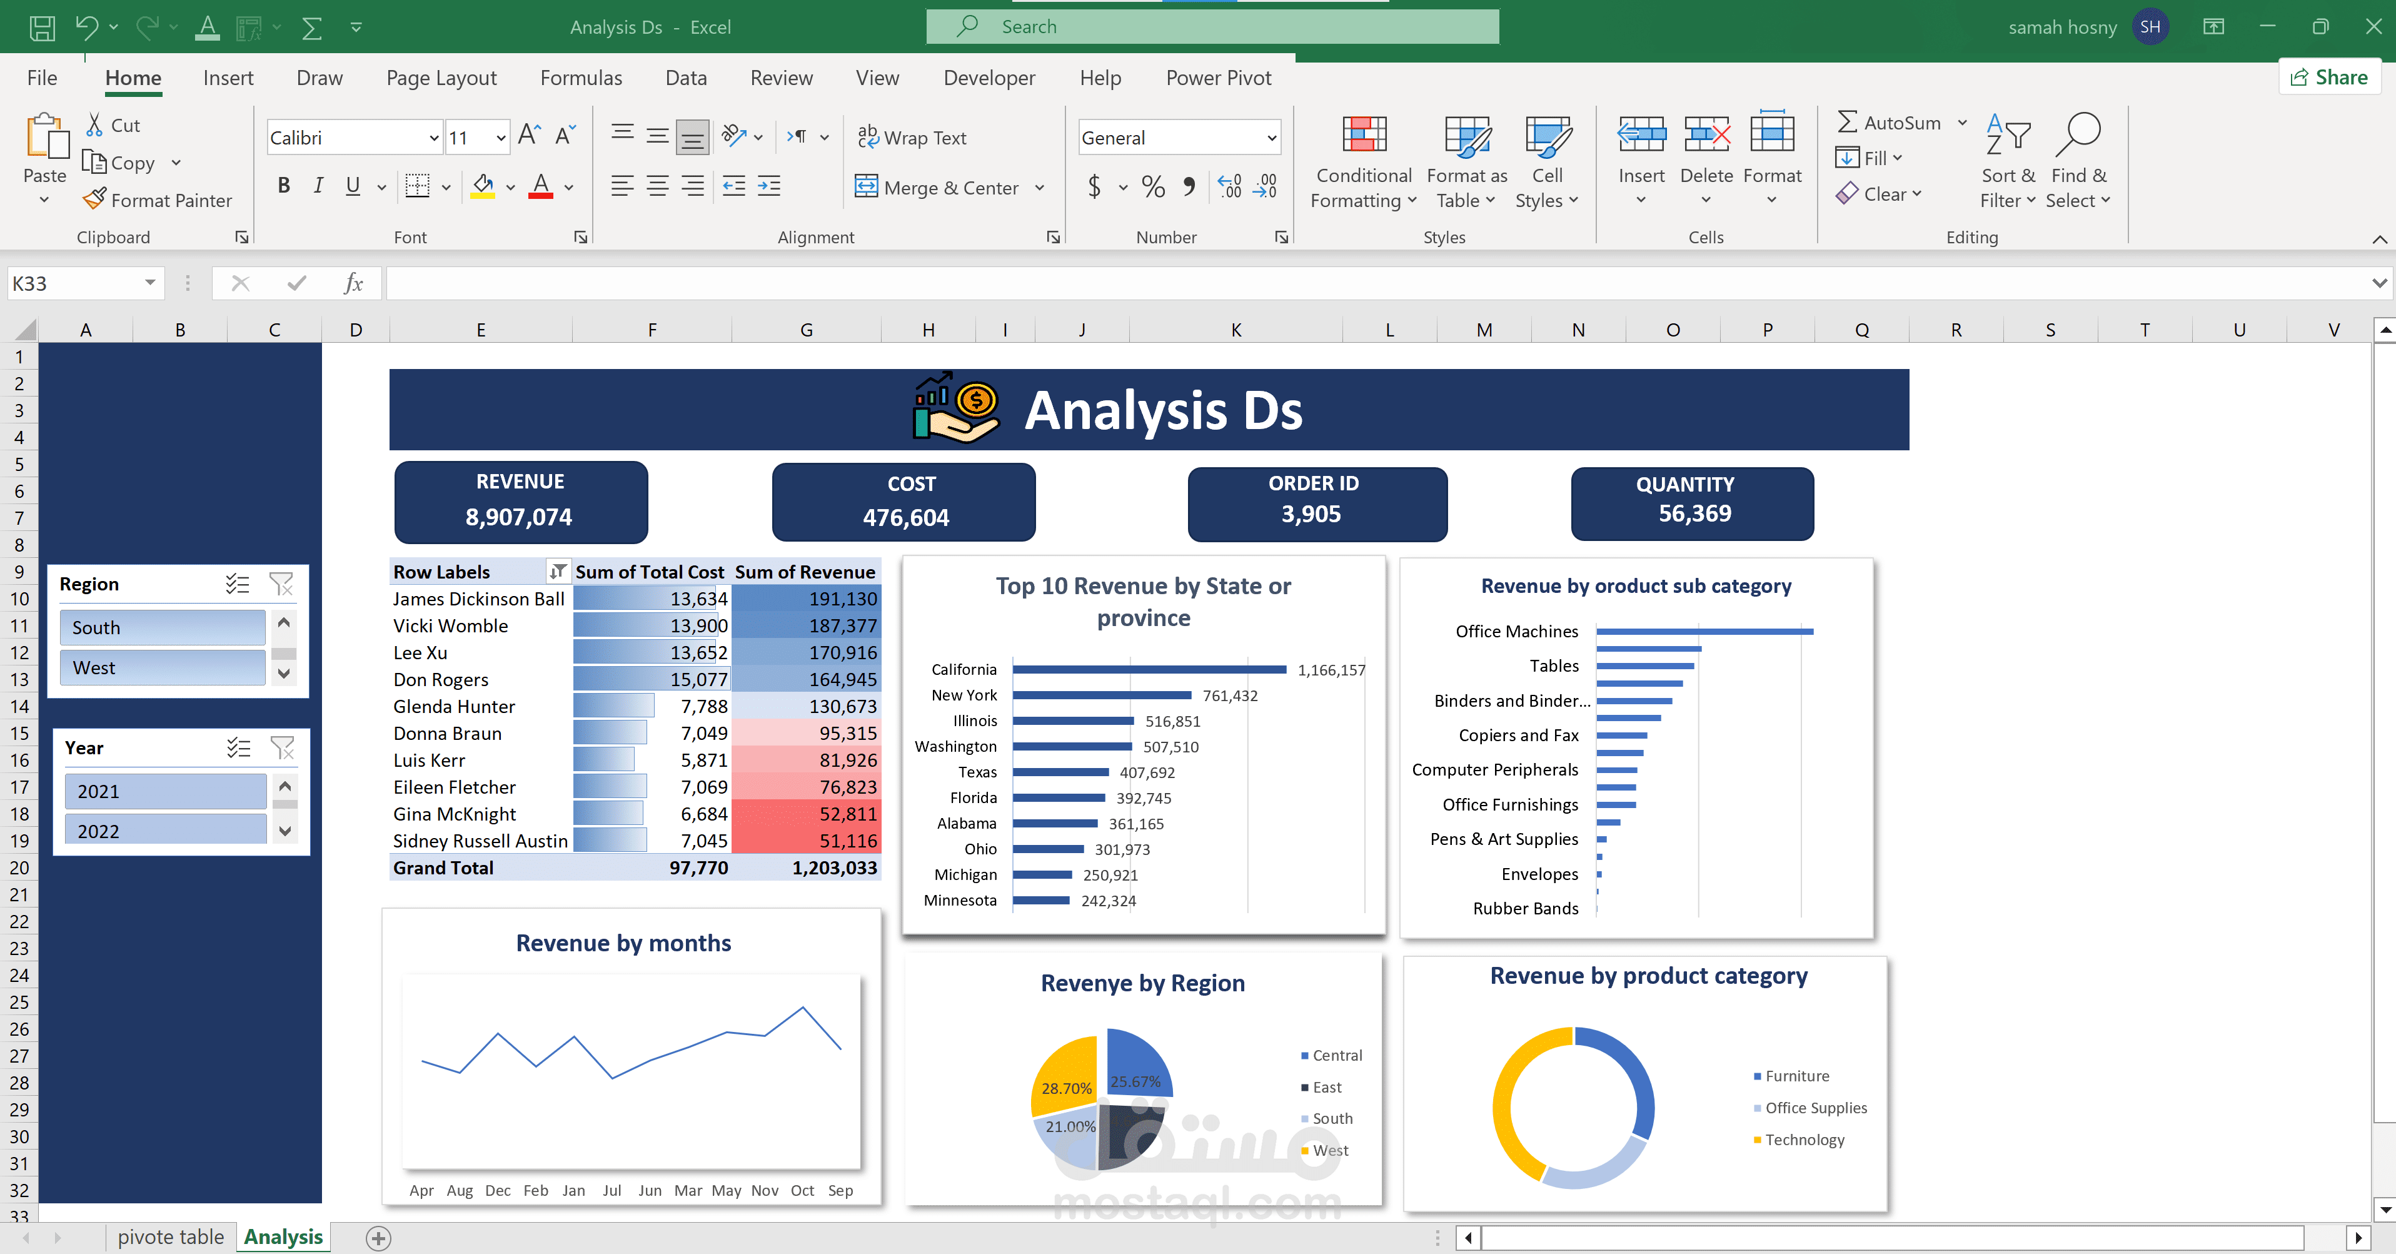
Task: Click the insert function fx icon
Action: click(x=353, y=283)
